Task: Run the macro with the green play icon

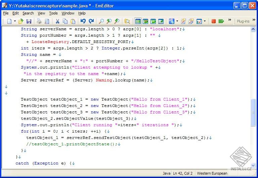Action: click(x=221, y=21)
